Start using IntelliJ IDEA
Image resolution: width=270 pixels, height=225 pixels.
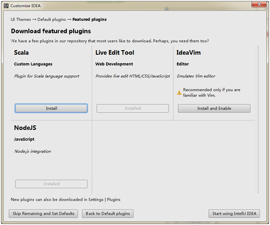pos(234,213)
